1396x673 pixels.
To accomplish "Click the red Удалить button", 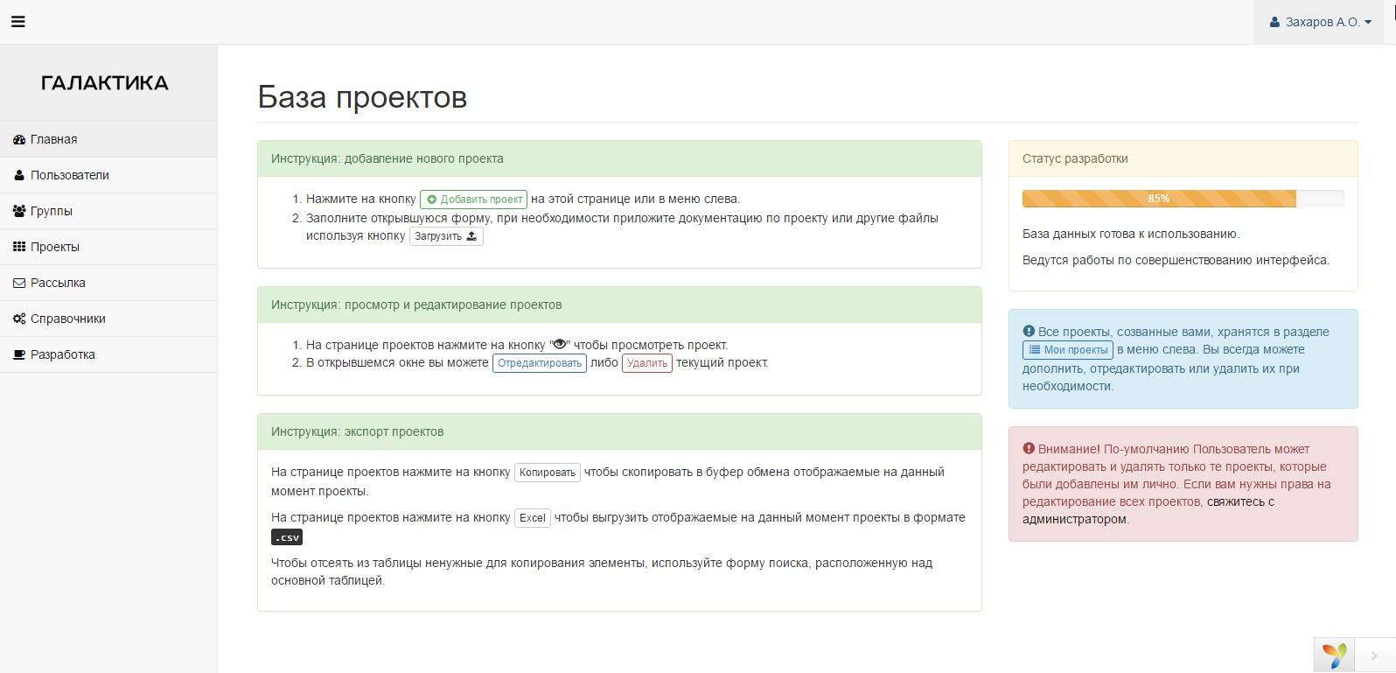I will pyautogui.click(x=647, y=363).
